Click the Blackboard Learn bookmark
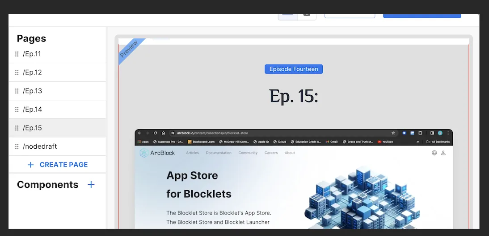 pos(201,142)
